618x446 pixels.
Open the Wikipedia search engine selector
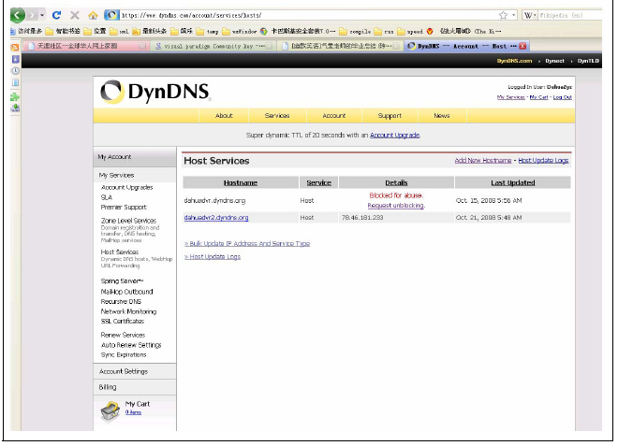point(529,15)
